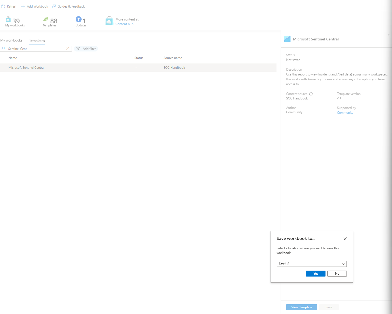Open Guides & Feedback
The width and height of the screenshot is (392, 314).
(x=68, y=6)
